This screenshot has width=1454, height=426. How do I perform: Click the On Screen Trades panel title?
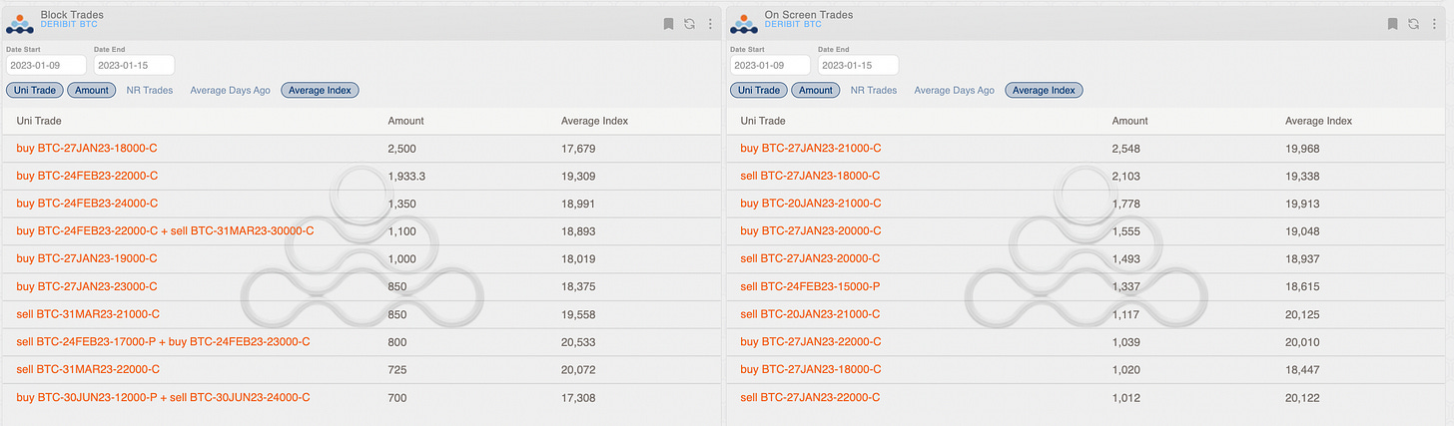809,15
